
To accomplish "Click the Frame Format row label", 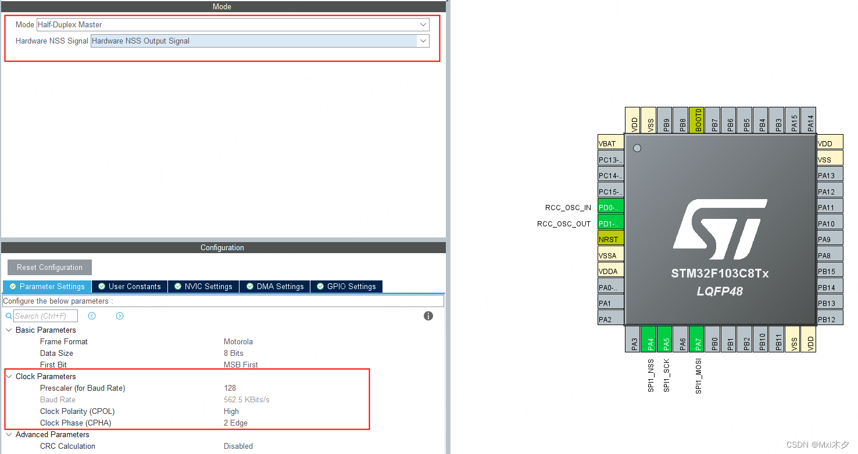I will (x=64, y=341).
